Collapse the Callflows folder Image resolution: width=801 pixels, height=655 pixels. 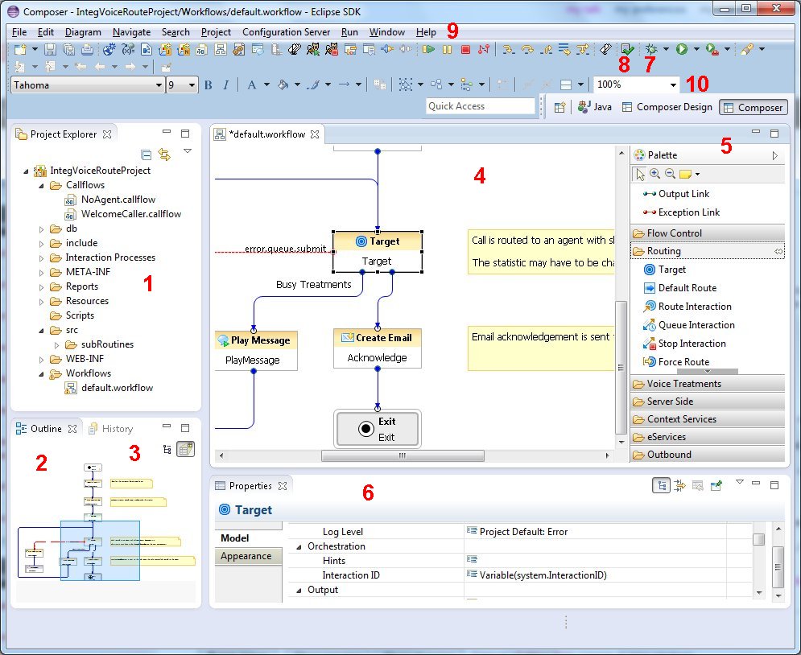pos(42,186)
